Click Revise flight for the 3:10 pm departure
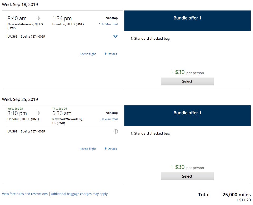 tap(88, 149)
